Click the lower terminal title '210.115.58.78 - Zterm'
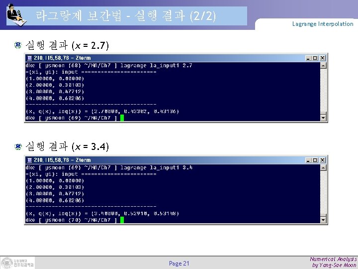Screen dimensions: 358x269 (62, 160)
